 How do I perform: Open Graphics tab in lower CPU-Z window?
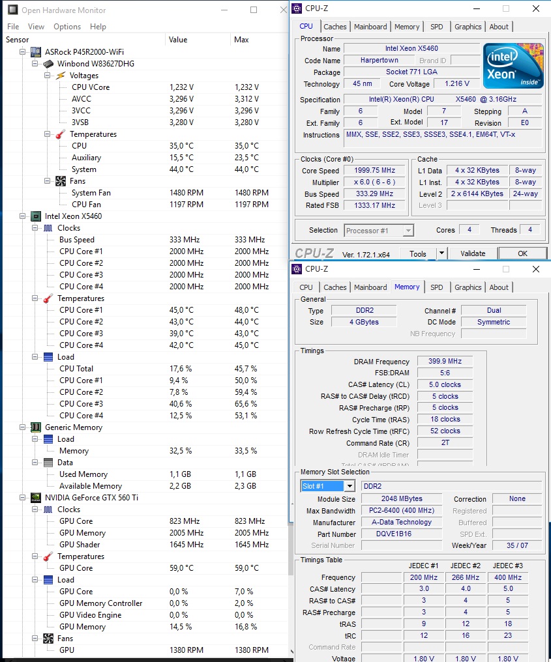pos(468,287)
